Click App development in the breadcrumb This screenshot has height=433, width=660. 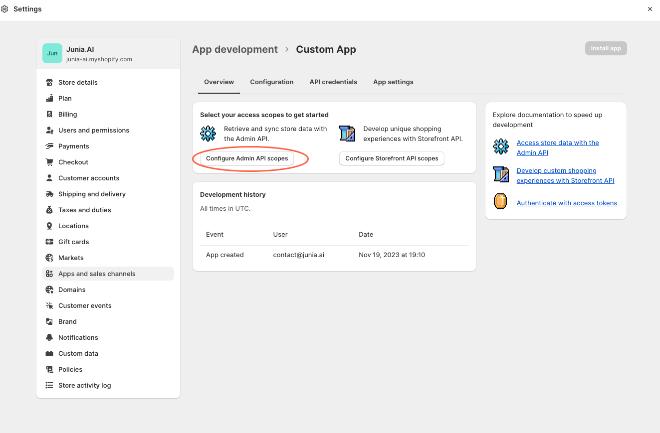(x=235, y=49)
